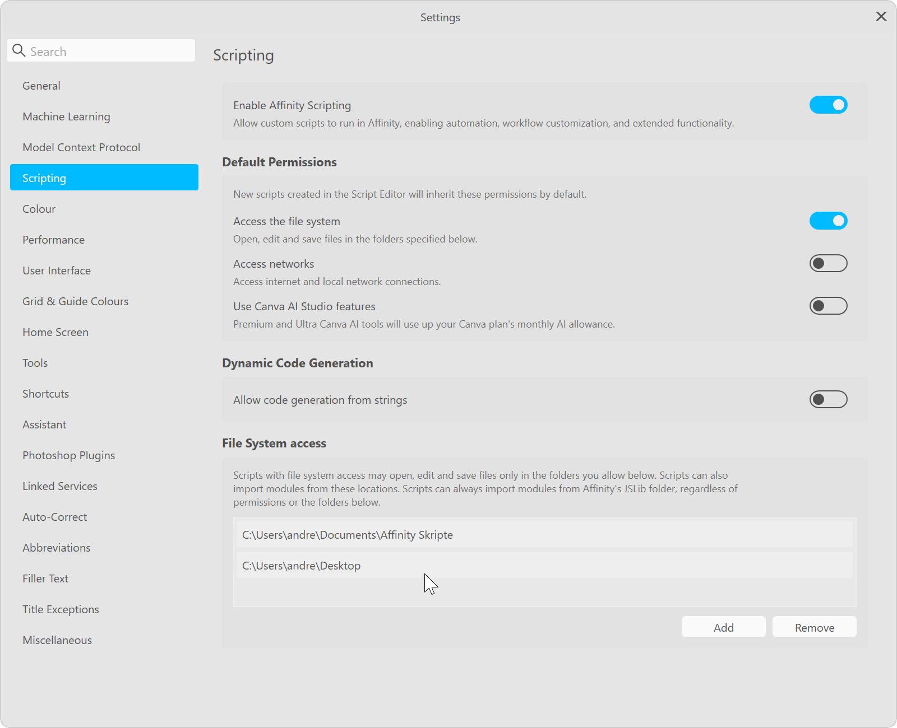Select Abbreviations section
The height and width of the screenshot is (728, 897).
(104, 548)
